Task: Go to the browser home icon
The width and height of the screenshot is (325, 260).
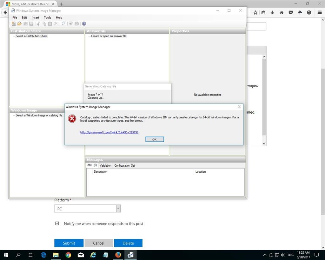Action: [x=282, y=13]
